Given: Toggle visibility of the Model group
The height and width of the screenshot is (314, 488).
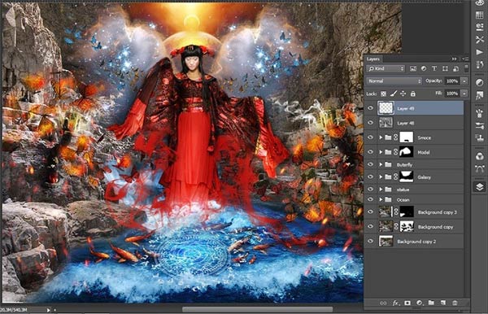Looking at the screenshot, I should click(x=370, y=152).
